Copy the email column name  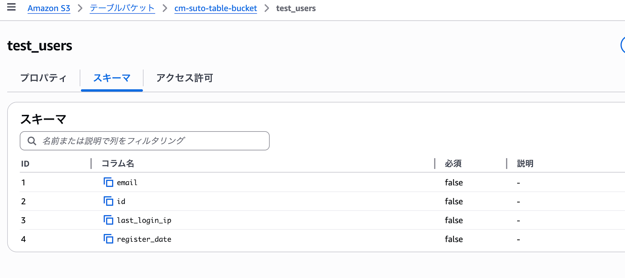[x=108, y=182]
